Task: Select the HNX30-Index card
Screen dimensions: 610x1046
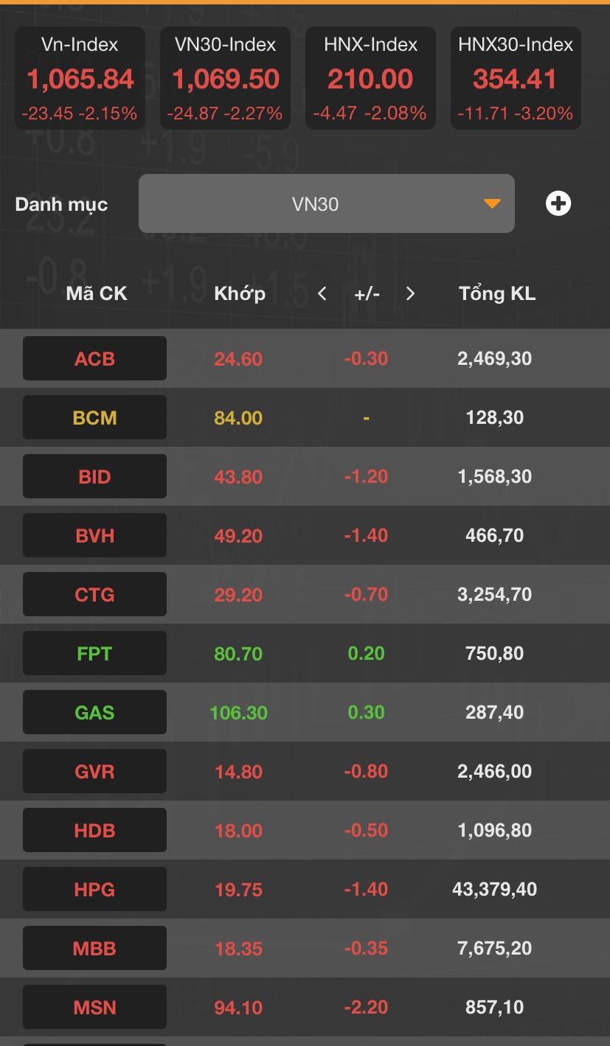Action: pos(516,78)
